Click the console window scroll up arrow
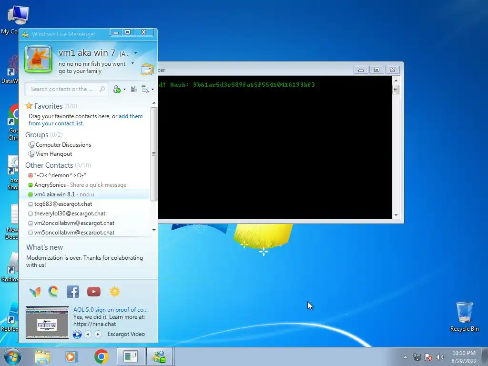Screen dimensions: 488x366 [x=396, y=80]
